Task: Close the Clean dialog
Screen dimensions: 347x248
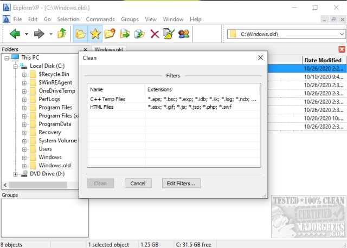Action: tap(260, 57)
